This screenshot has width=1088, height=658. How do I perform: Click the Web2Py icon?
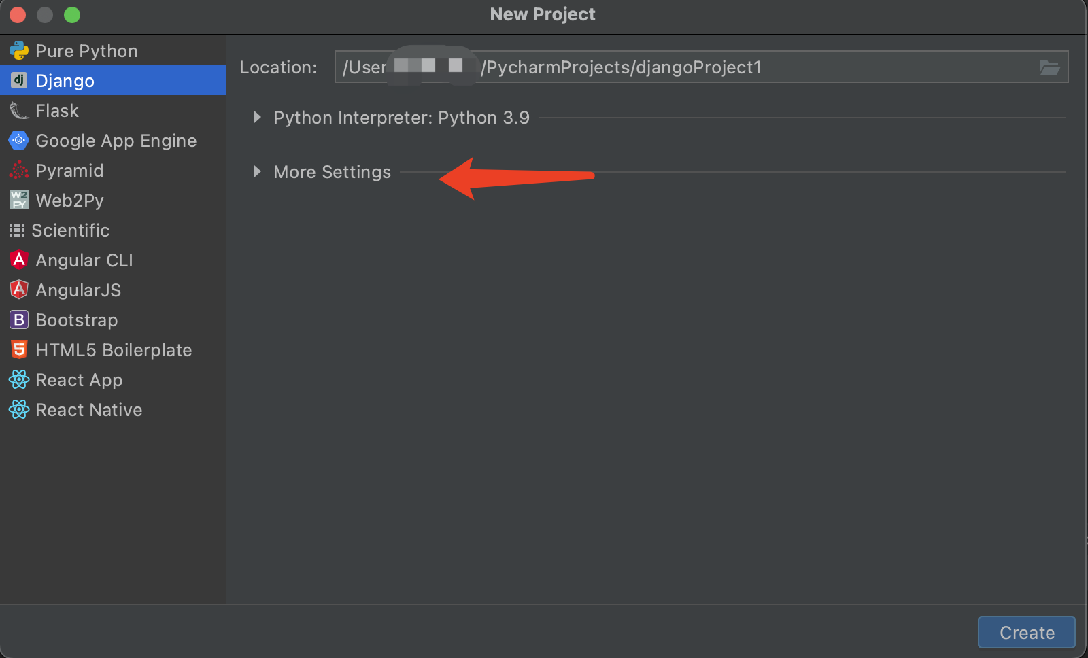[19, 200]
